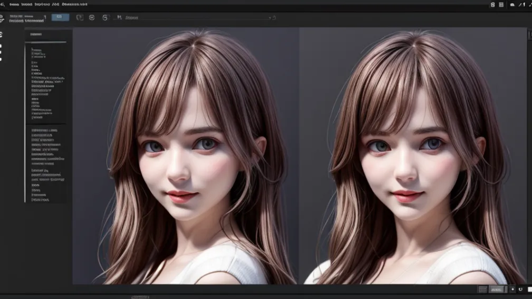532x299 pixels.
Task: Click the stacked-rows list icon at top right
Action: (501, 5)
